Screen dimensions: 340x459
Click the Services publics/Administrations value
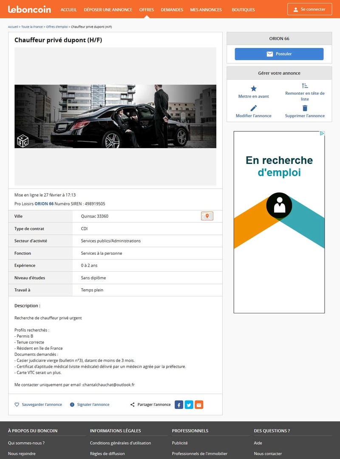pyautogui.click(x=111, y=241)
